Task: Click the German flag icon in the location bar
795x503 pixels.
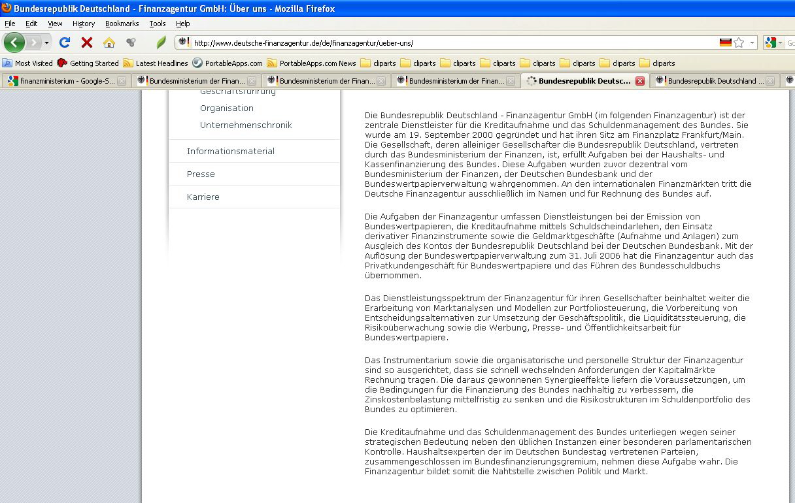Action: (726, 42)
